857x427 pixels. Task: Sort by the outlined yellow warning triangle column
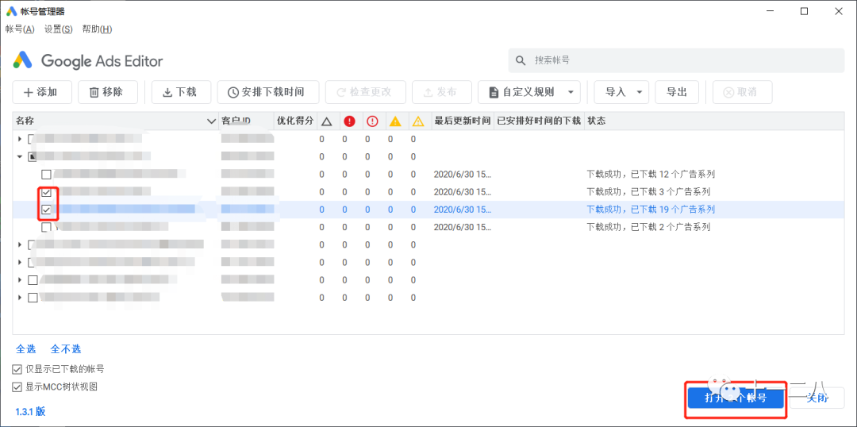418,121
